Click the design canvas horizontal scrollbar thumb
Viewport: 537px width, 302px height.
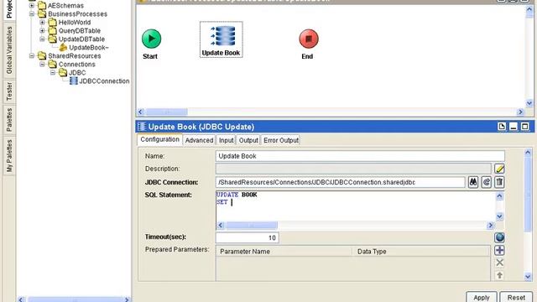click(x=167, y=112)
